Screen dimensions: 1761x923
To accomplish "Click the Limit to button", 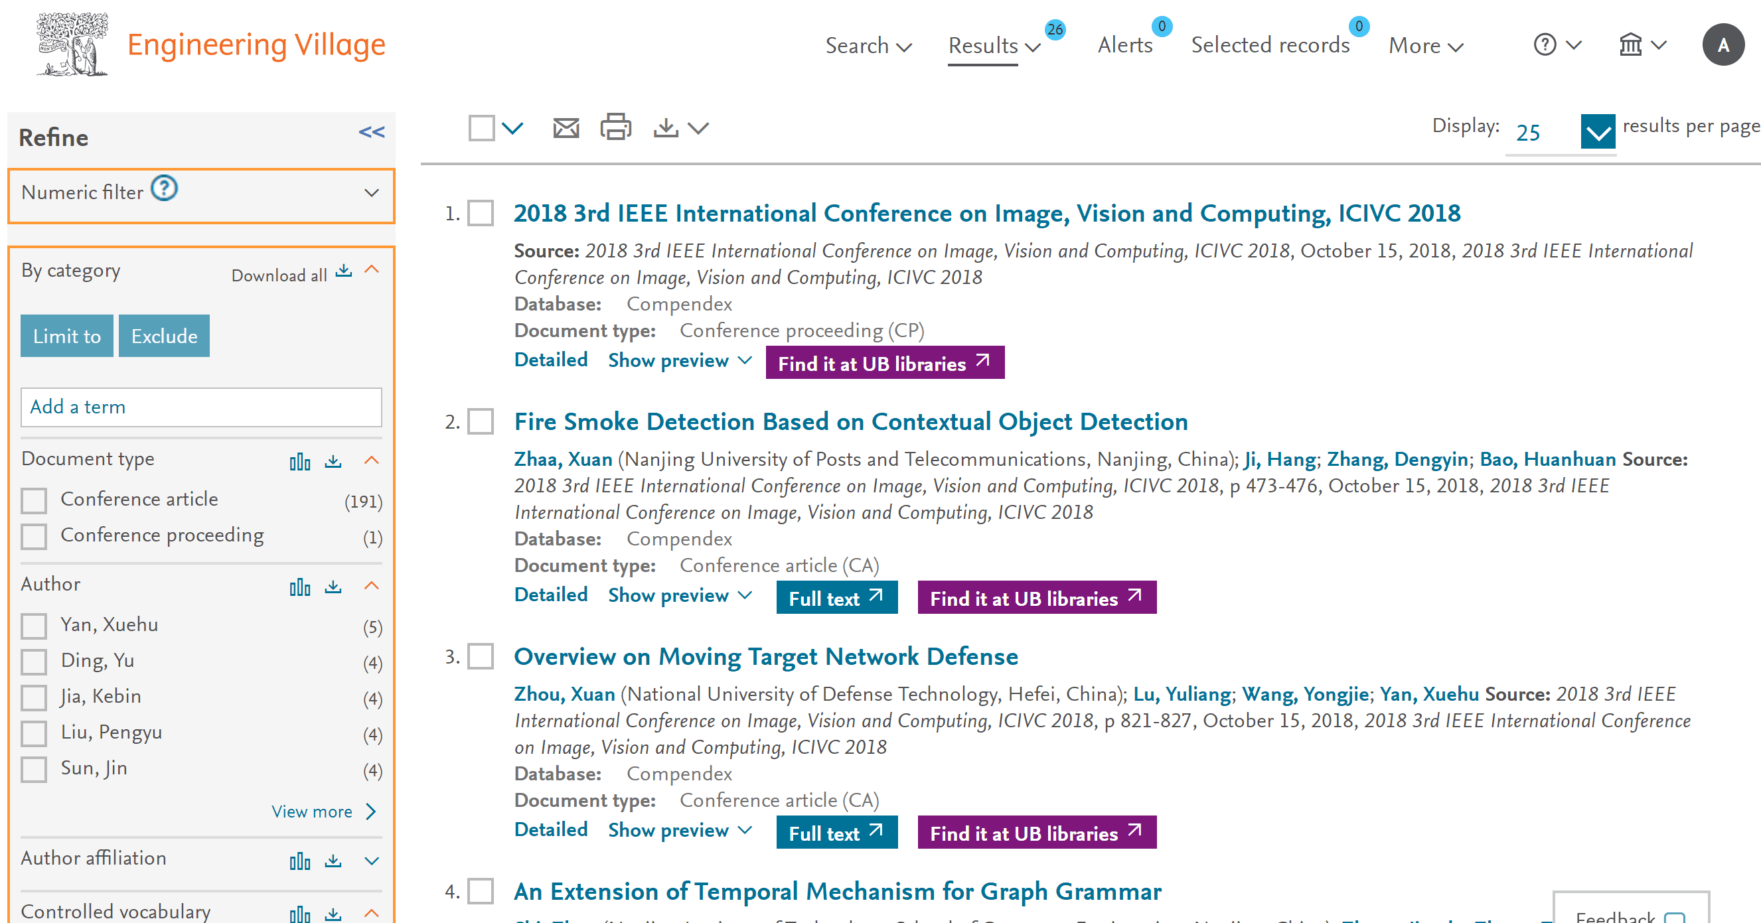I will click(x=67, y=336).
